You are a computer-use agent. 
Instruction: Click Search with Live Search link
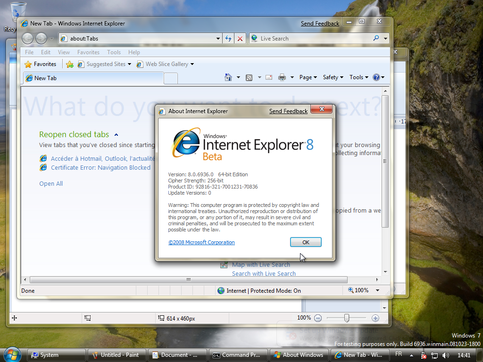(264, 273)
